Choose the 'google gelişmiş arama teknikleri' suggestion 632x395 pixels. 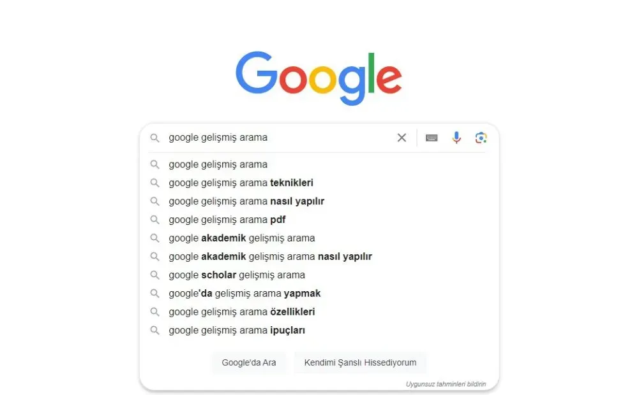pyautogui.click(x=241, y=183)
